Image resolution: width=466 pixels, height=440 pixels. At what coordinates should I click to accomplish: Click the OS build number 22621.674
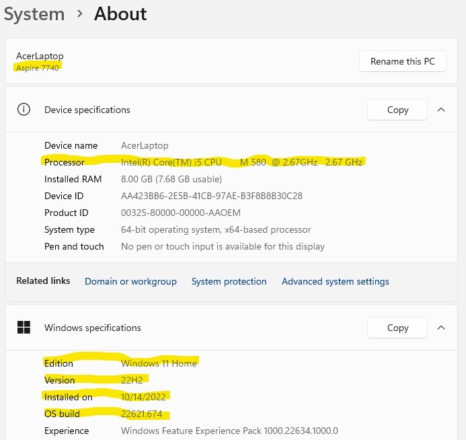(141, 414)
